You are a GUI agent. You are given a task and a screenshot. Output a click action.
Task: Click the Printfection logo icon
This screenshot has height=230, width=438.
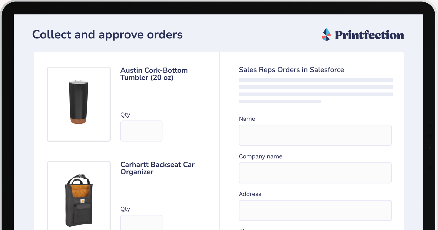326,35
